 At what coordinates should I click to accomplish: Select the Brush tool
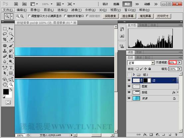(x=11, y=45)
